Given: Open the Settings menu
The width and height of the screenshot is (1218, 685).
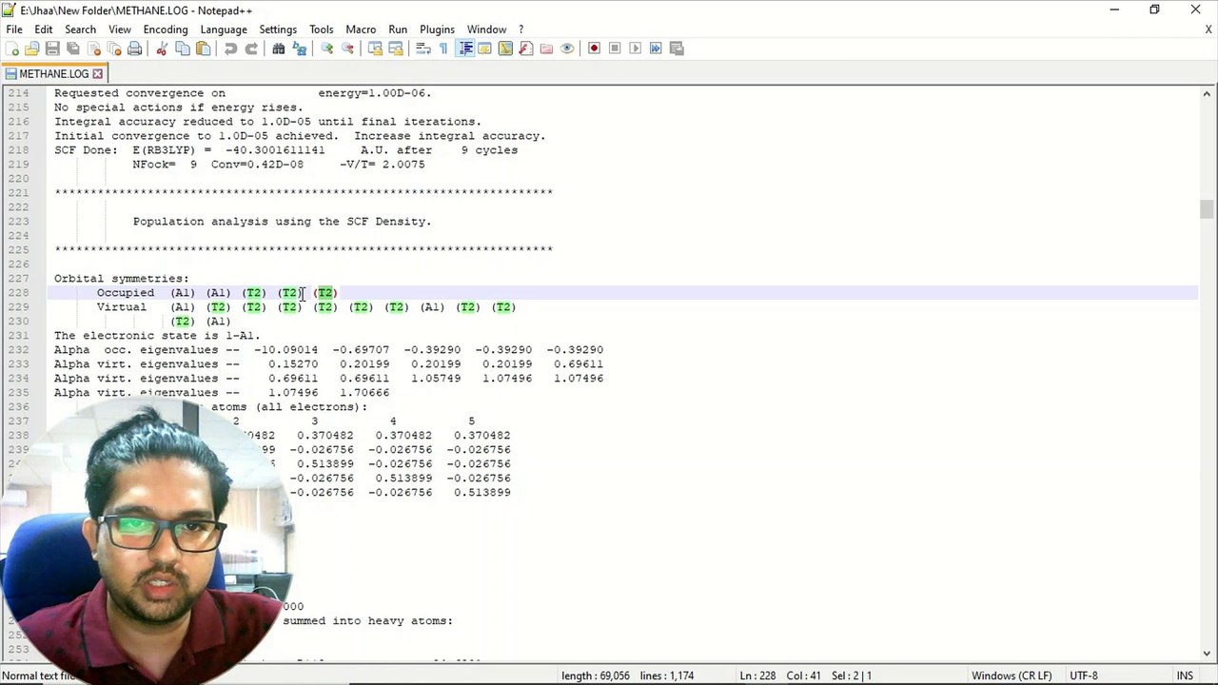Looking at the screenshot, I should [278, 29].
